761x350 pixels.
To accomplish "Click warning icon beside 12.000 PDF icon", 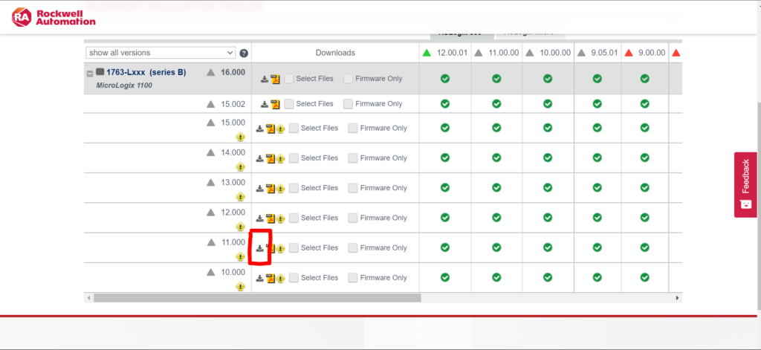I will coord(280,219).
